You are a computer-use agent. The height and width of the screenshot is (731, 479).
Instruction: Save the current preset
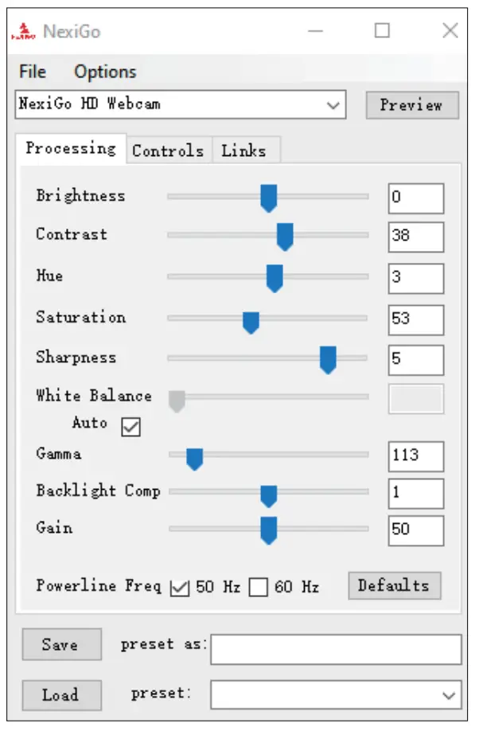tap(61, 646)
